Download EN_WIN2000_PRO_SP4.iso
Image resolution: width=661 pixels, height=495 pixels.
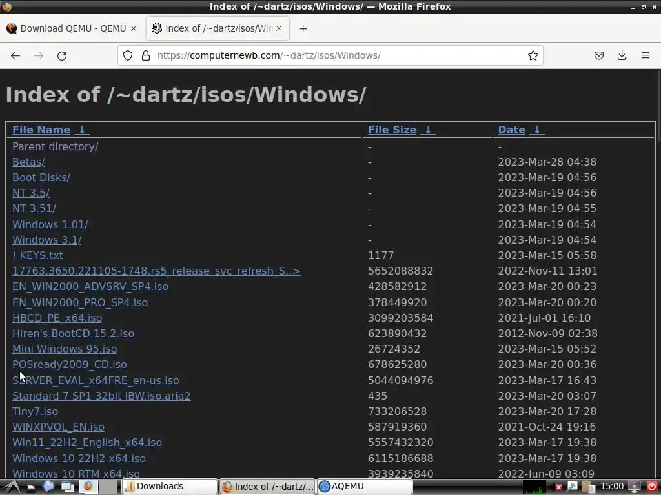(x=80, y=302)
